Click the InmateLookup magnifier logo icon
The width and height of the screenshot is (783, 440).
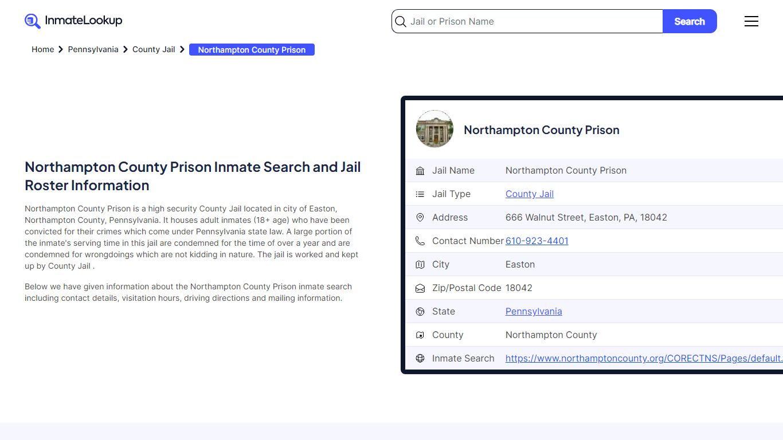click(x=33, y=21)
